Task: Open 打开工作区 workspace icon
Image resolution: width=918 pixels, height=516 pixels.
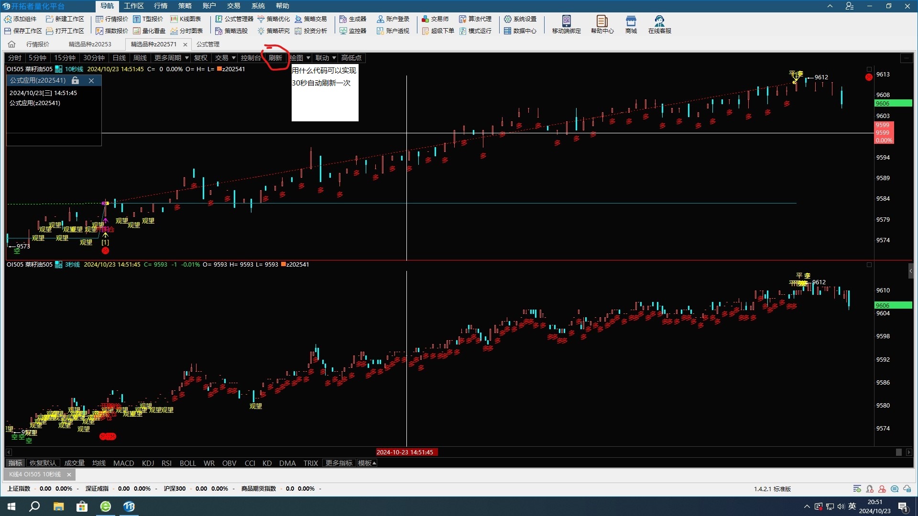Action: click(49, 31)
